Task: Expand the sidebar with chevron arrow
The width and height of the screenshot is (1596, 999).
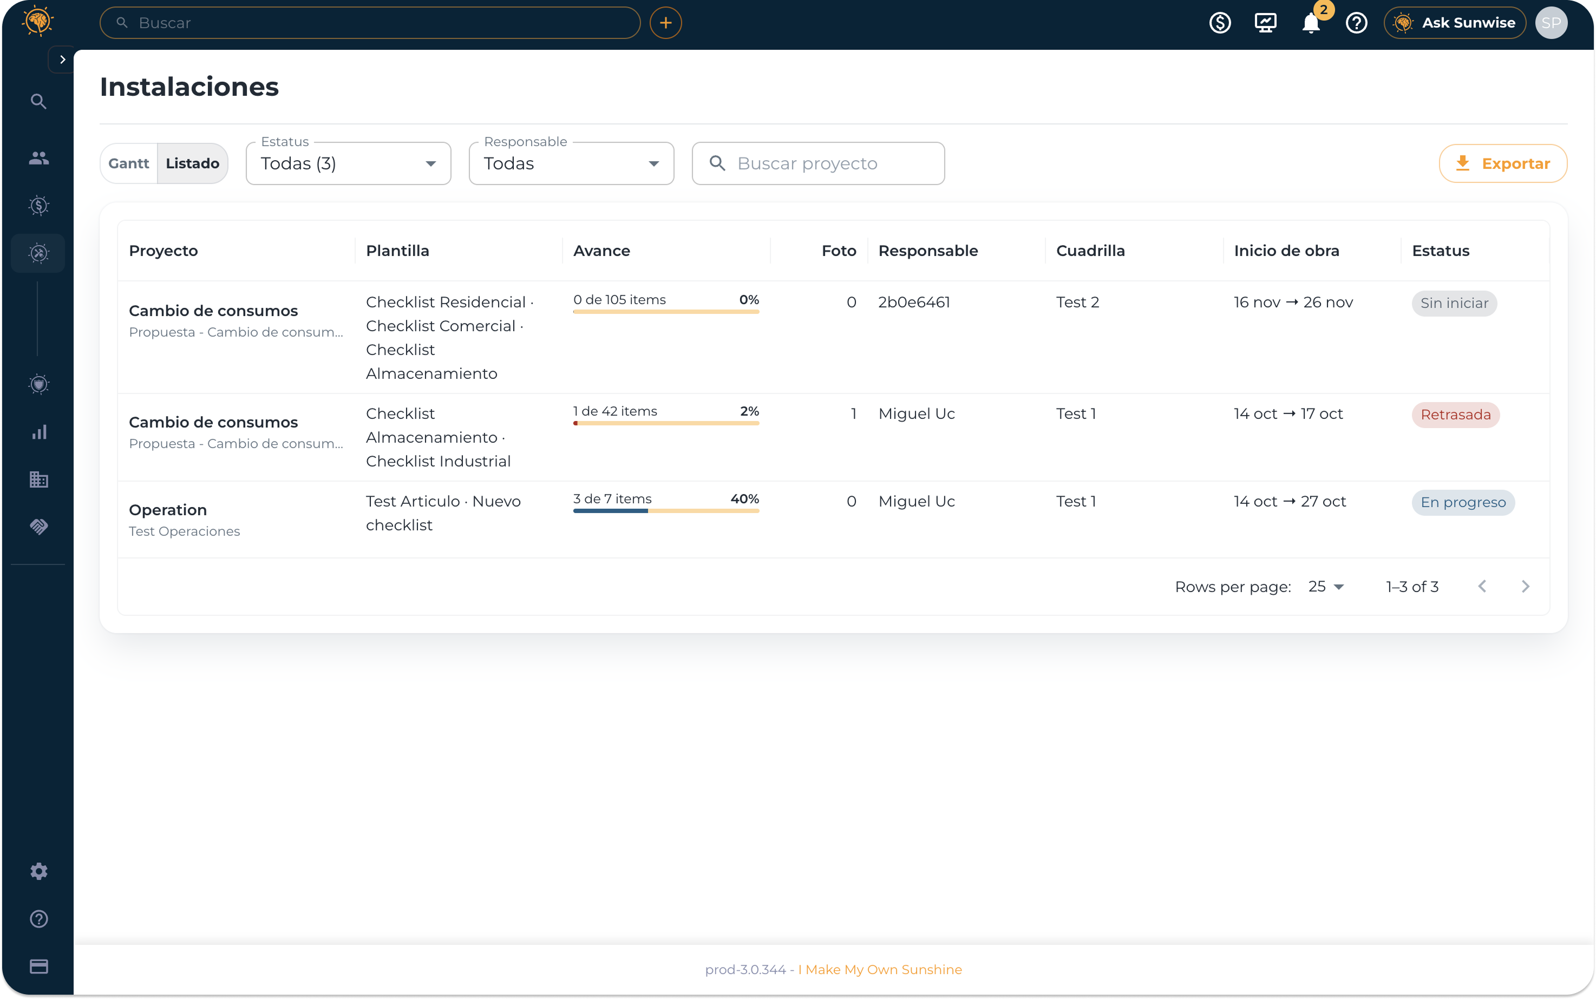Action: [62, 60]
